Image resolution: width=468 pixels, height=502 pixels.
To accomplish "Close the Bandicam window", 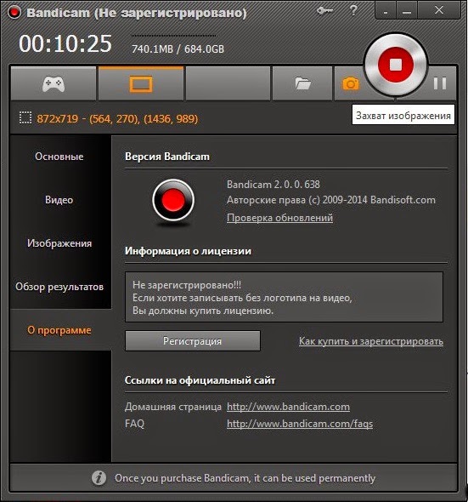I will point(439,10).
